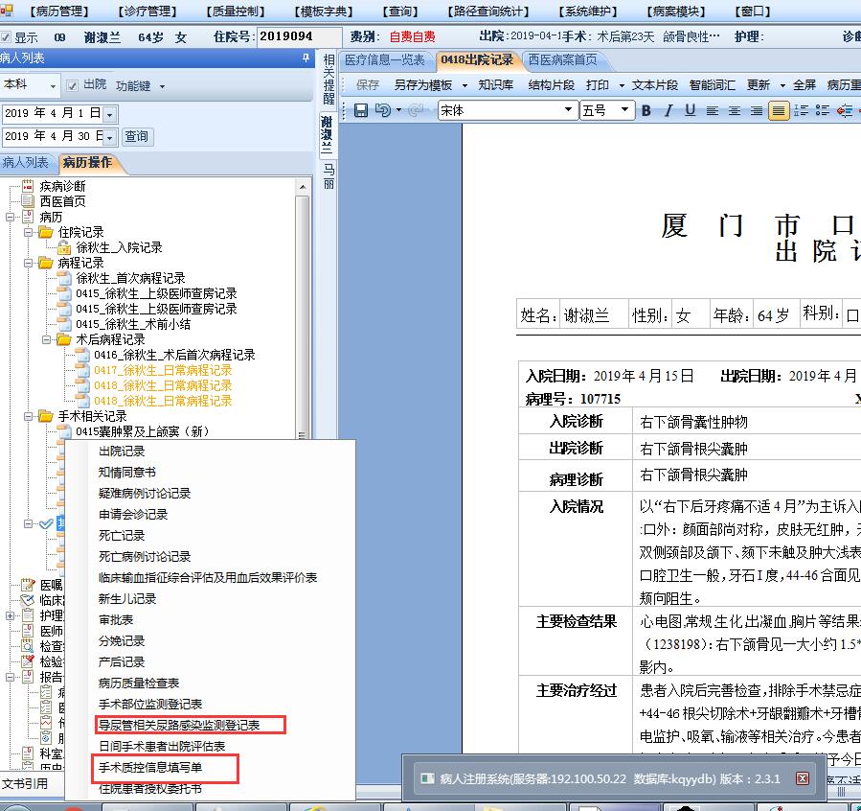Click the tree scrollbar up arrow
The height and width of the screenshot is (811, 861).
click(x=303, y=187)
